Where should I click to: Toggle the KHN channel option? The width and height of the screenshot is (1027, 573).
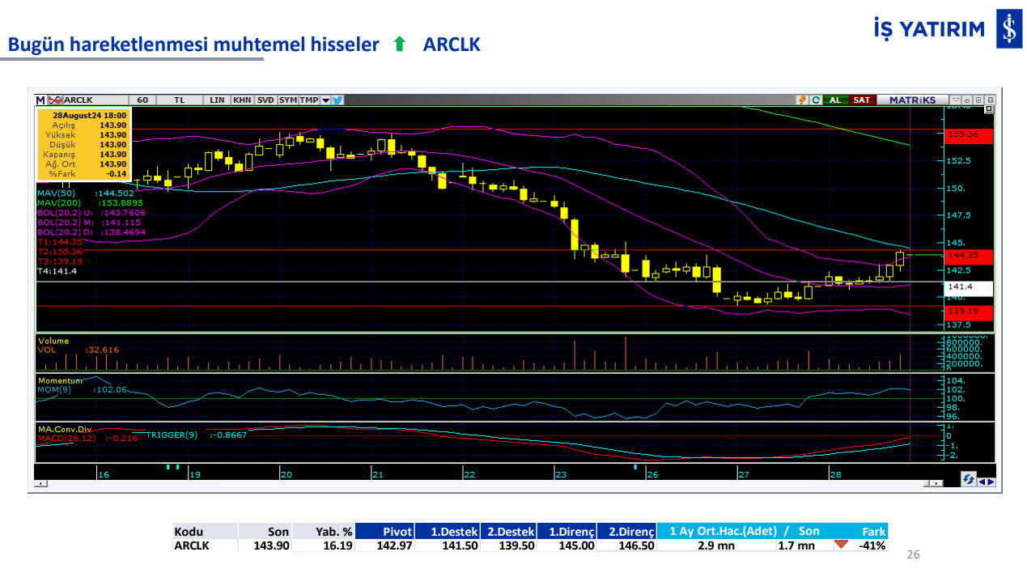(x=241, y=100)
